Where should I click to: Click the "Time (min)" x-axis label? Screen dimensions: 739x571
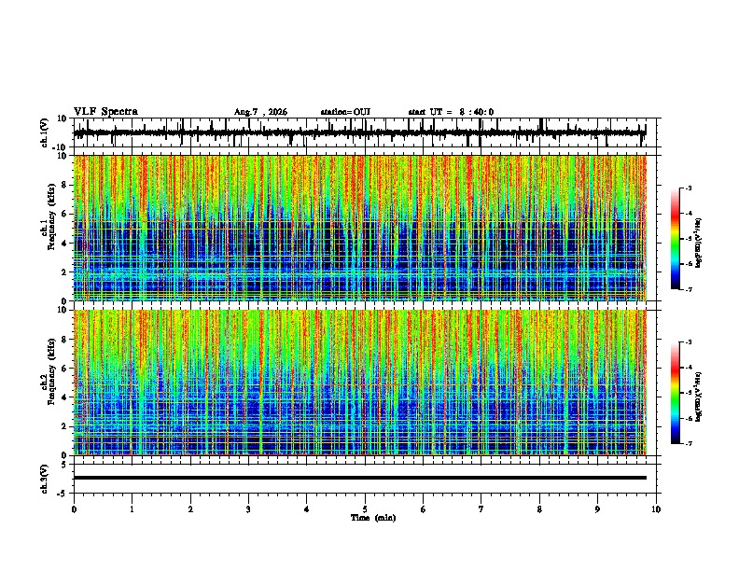pos(373,518)
